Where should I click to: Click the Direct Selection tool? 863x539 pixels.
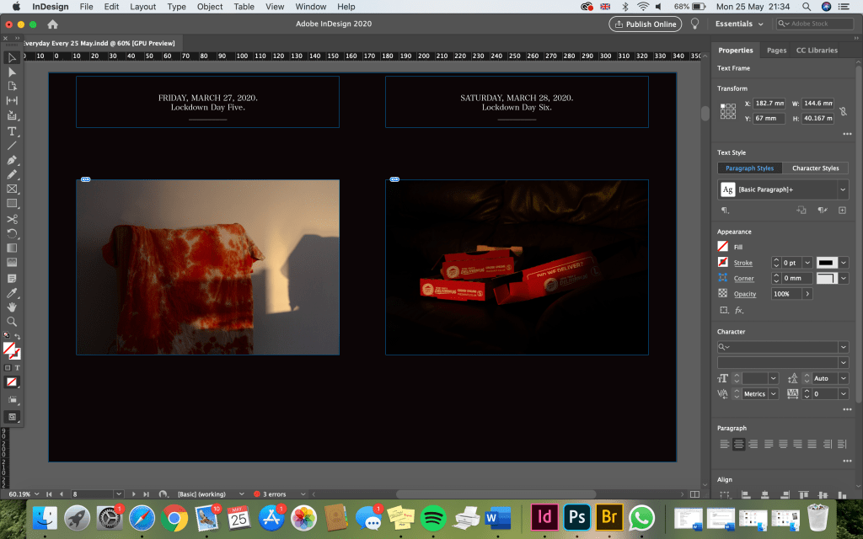click(x=12, y=72)
